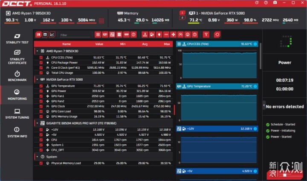The width and height of the screenshot is (307, 181).
Task: Toggle the +5V graph blue indicator
Action: coord(255,171)
